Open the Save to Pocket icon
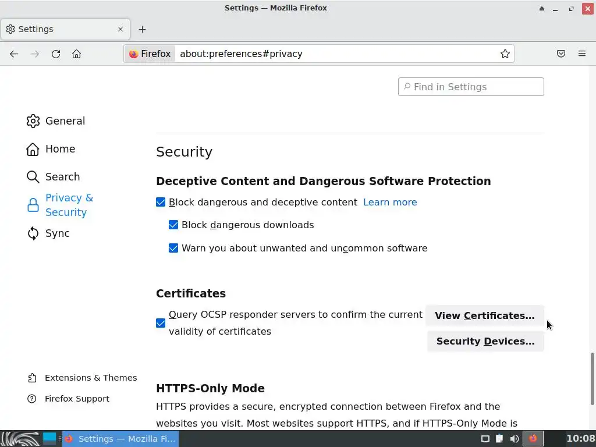This screenshot has height=447, width=596. coord(561,54)
